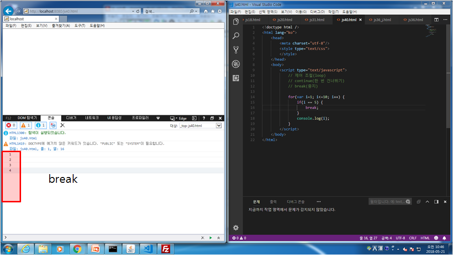The height and width of the screenshot is (255, 453).
Task: Click split editor icon in VS Code
Action: point(436,20)
